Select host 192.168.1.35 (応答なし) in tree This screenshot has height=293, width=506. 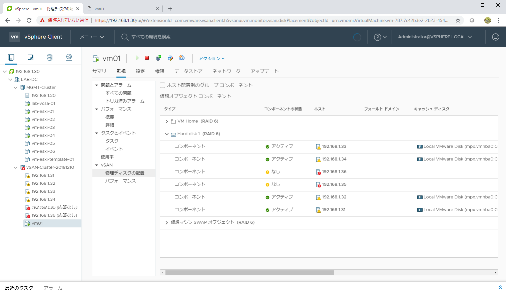click(54, 207)
